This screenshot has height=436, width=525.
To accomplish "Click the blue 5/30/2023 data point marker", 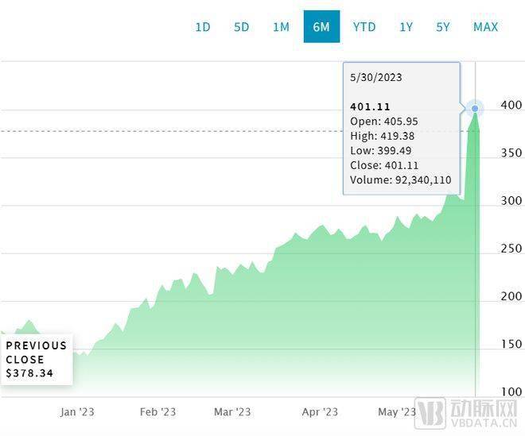I will [x=476, y=109].
